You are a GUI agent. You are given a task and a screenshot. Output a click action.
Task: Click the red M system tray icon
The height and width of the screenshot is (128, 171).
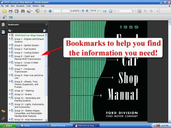tap(159, 126)
